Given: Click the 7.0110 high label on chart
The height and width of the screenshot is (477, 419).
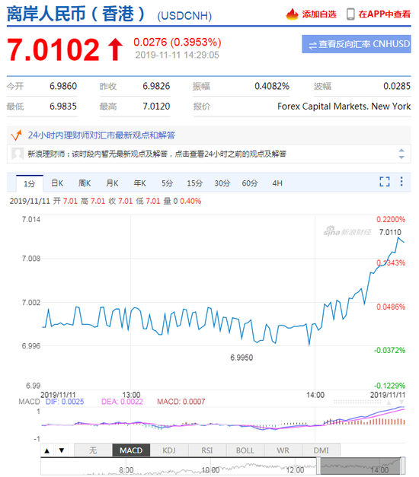Looking at the screenshot, I should point(390,233).
